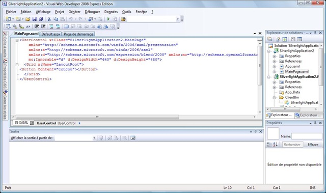The image size is (326, 193).
Task: Open the Déboguer menu
Action: point(92,12)
